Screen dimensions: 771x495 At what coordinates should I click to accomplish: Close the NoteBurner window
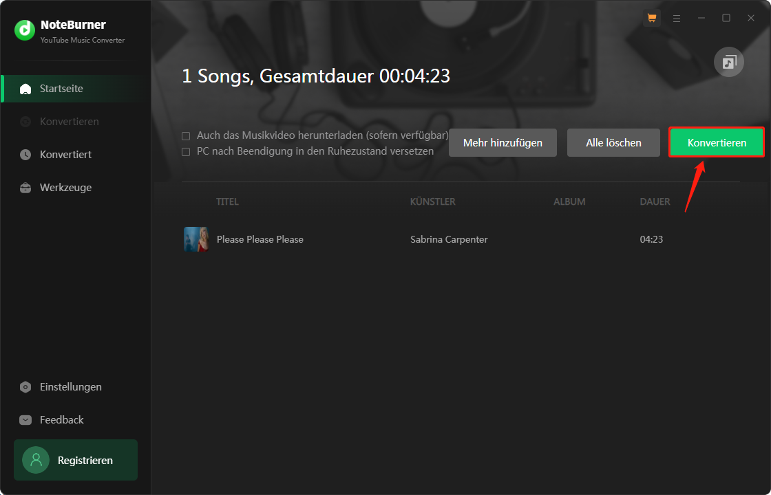point(751,18)
